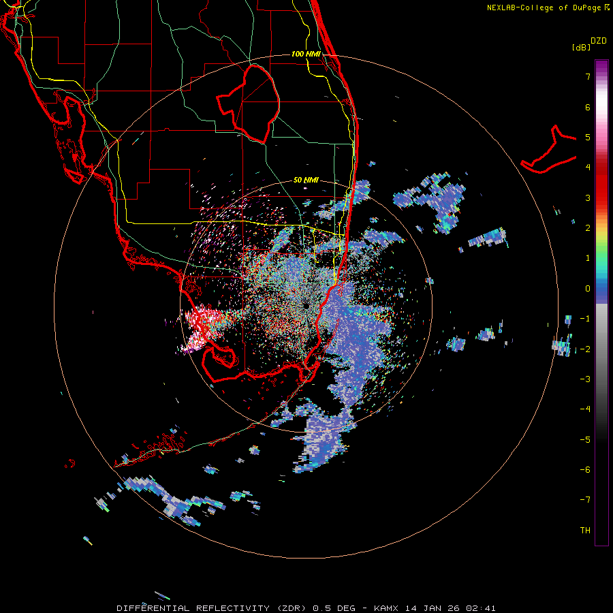The width and height of the screenshot is (613, 613).
Task: Click the TH threshold label on scale
Action: pyautogui.click(x=585, y=530)
